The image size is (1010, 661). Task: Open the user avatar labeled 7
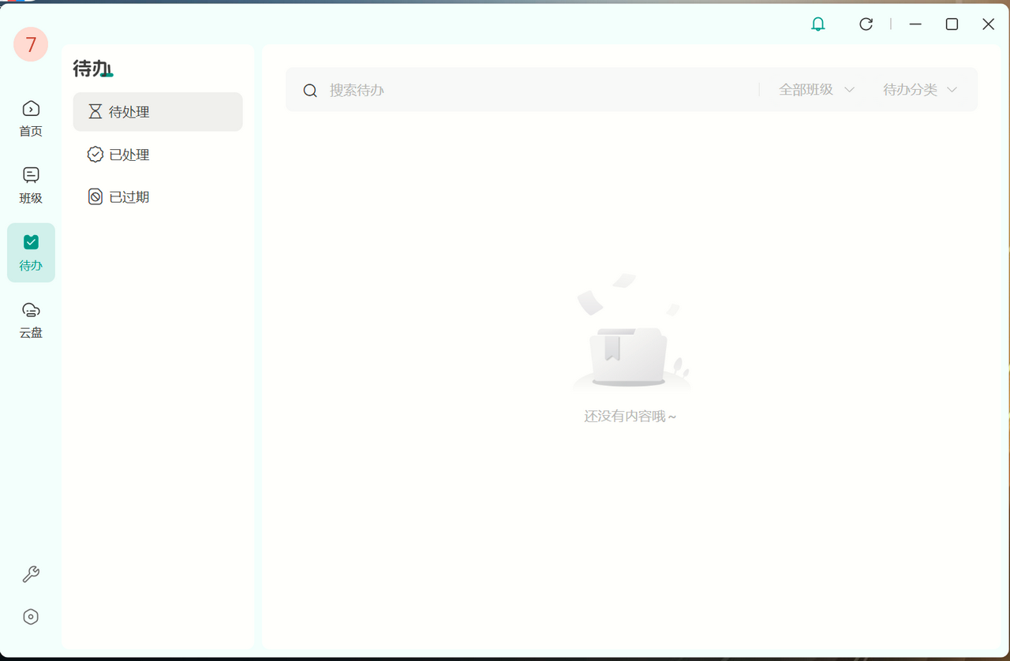coord(31,45)
